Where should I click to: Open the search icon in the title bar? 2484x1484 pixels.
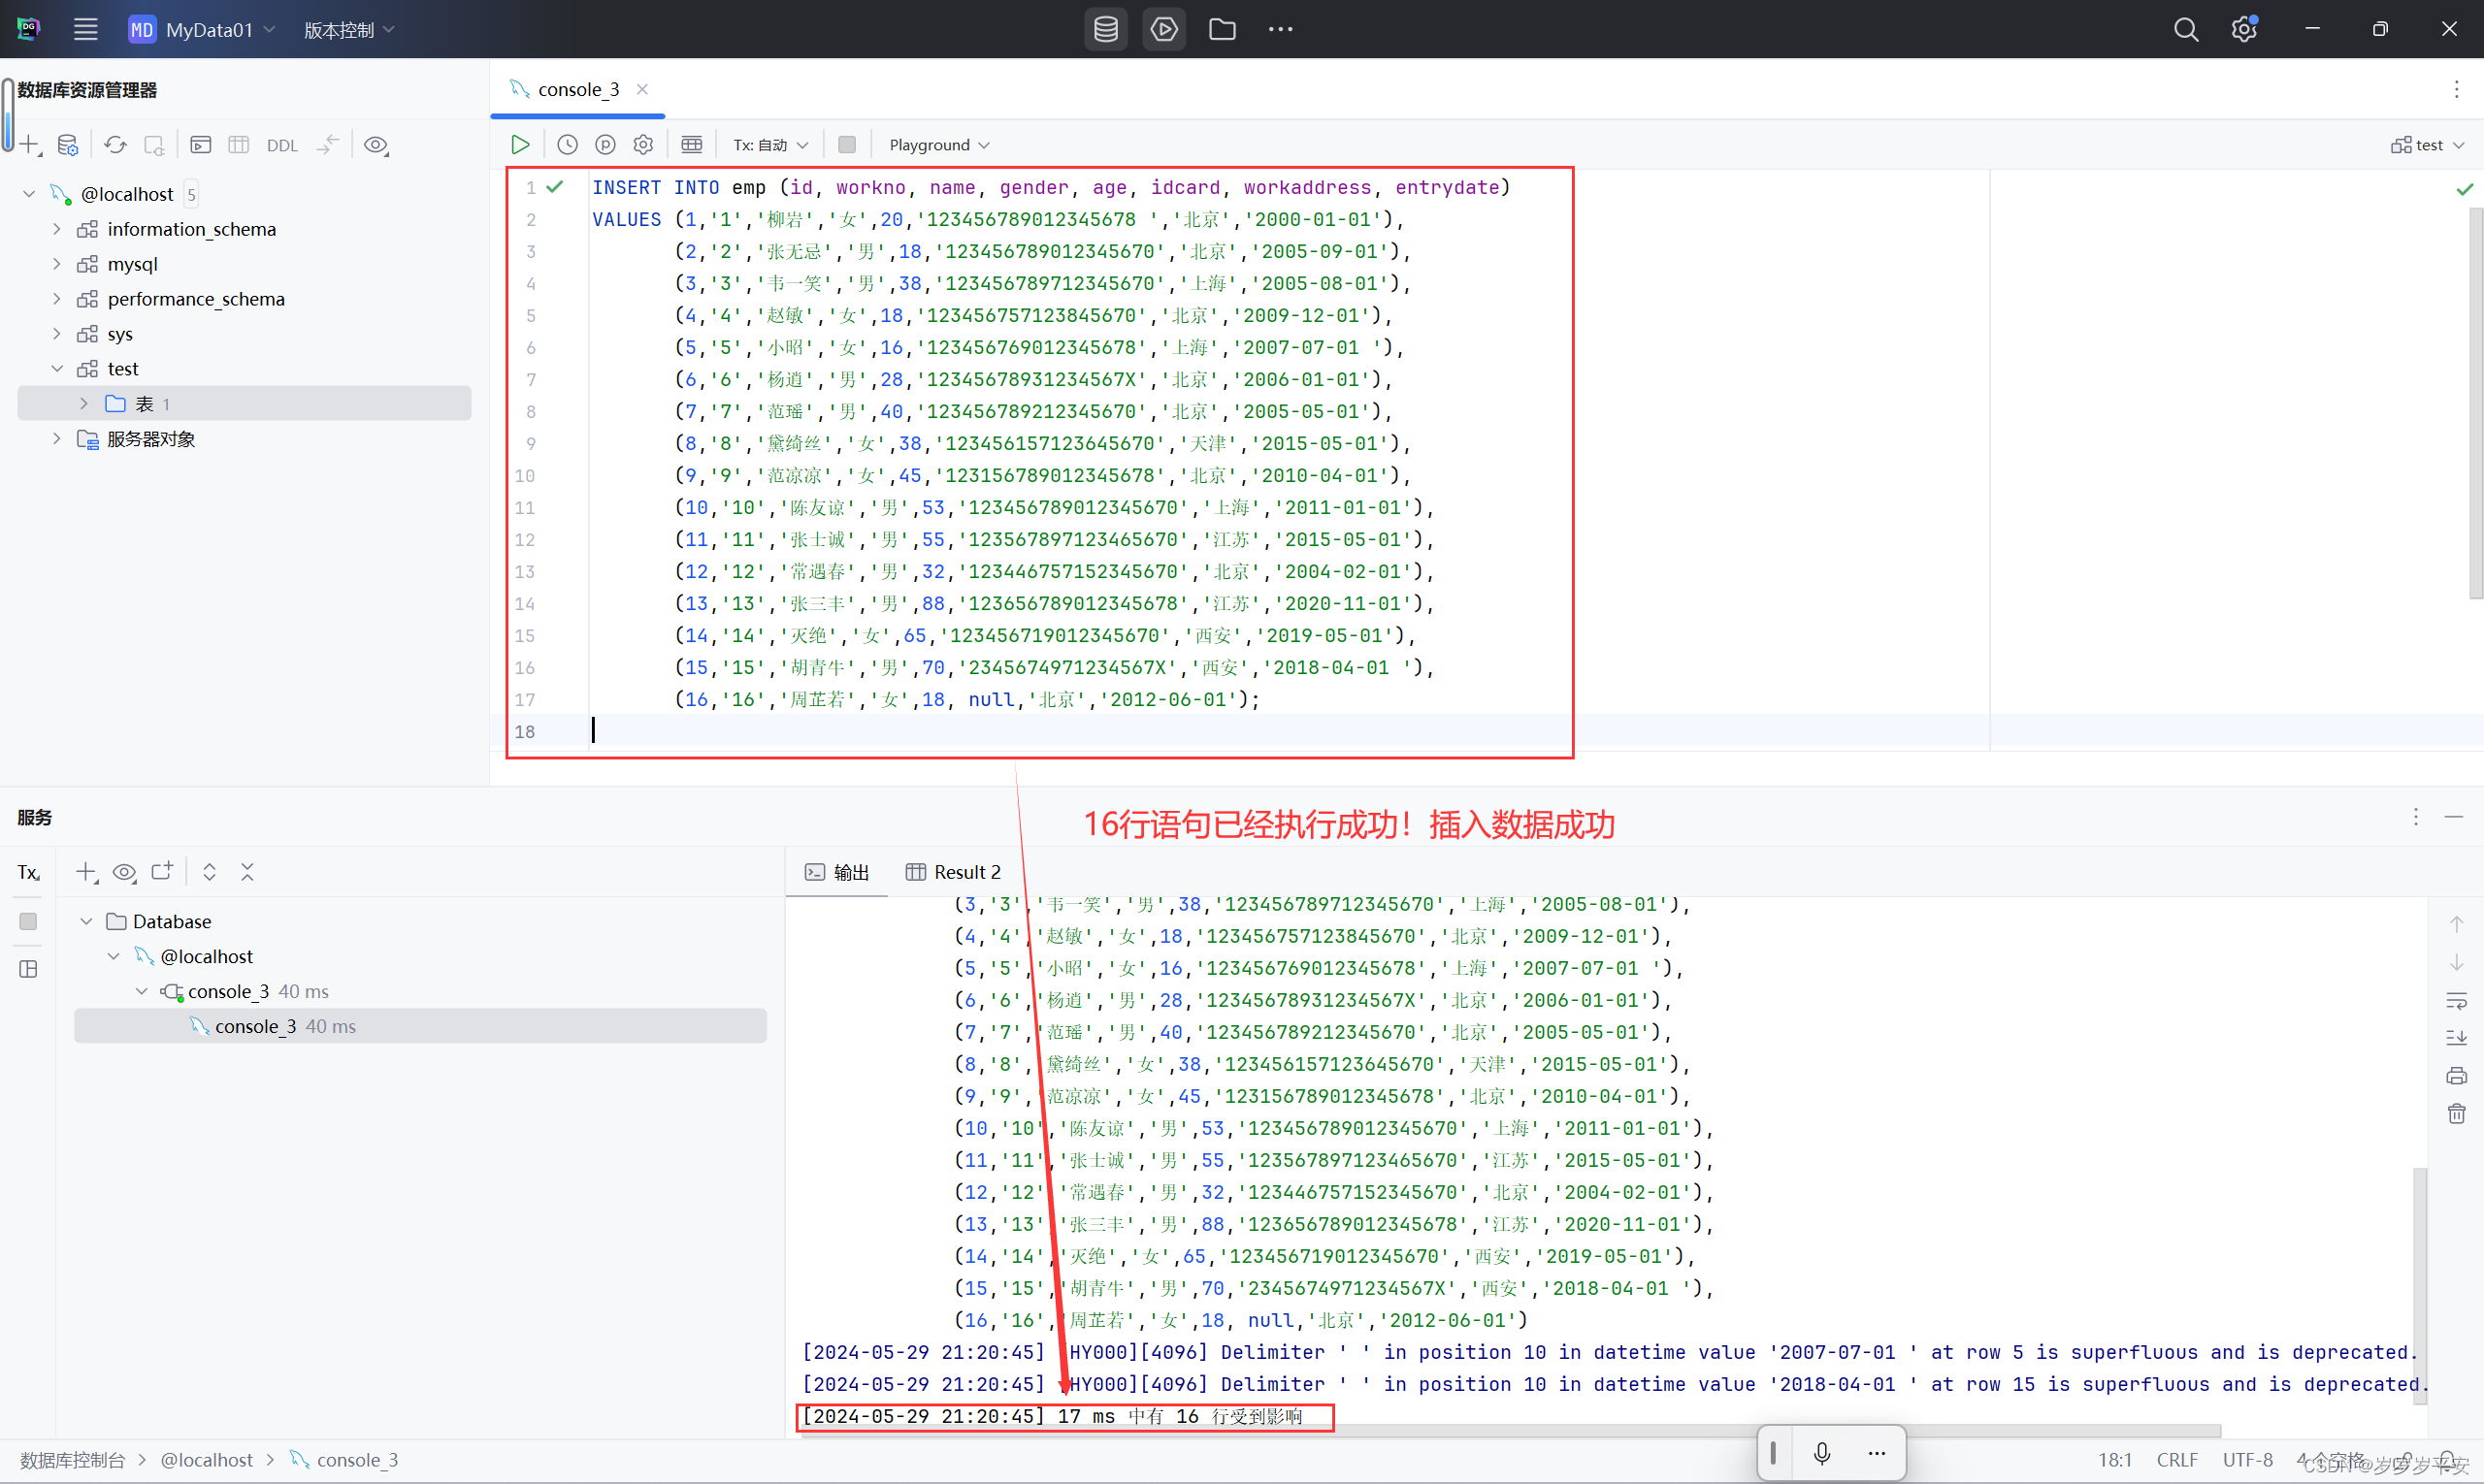[2185, 29]
